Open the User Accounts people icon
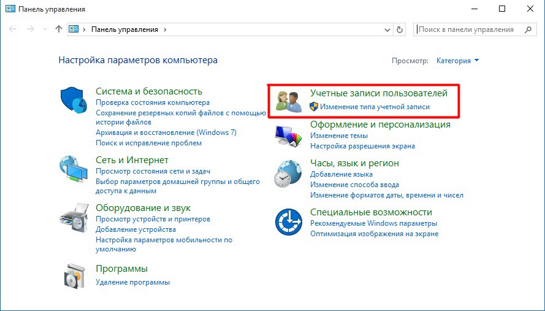This screenshot has width=545, height=311. coord(289,102)
